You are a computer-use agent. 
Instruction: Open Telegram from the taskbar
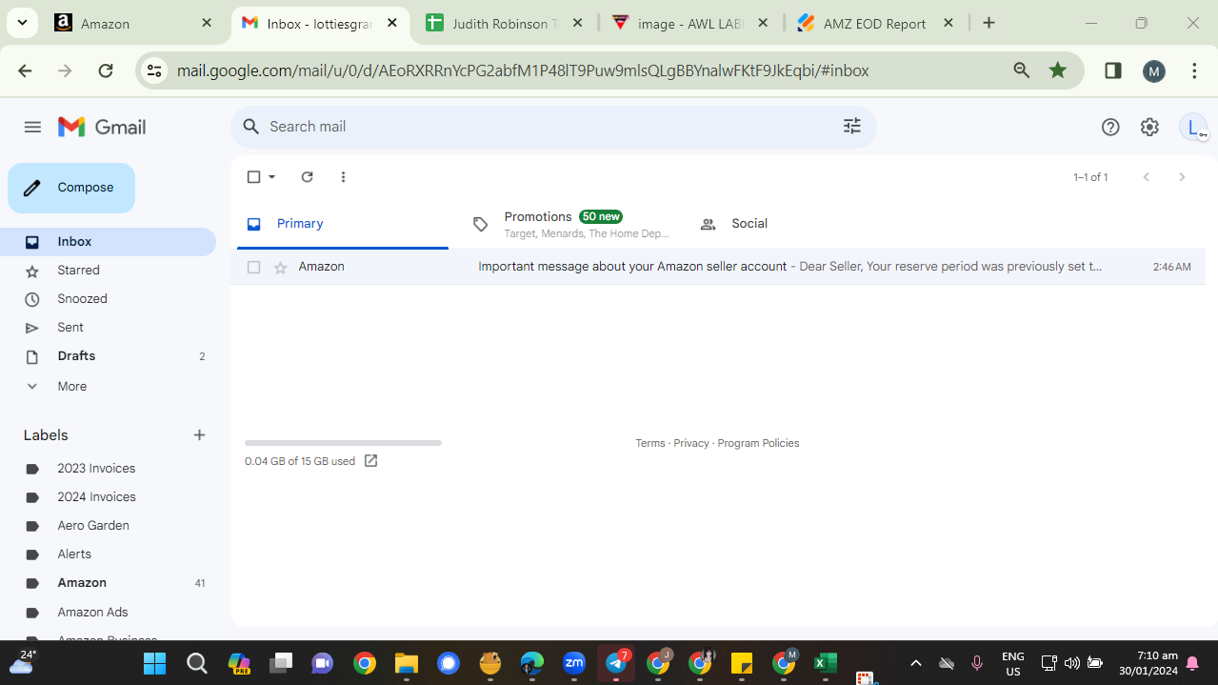pyautogui.click(x=616, y=663)
